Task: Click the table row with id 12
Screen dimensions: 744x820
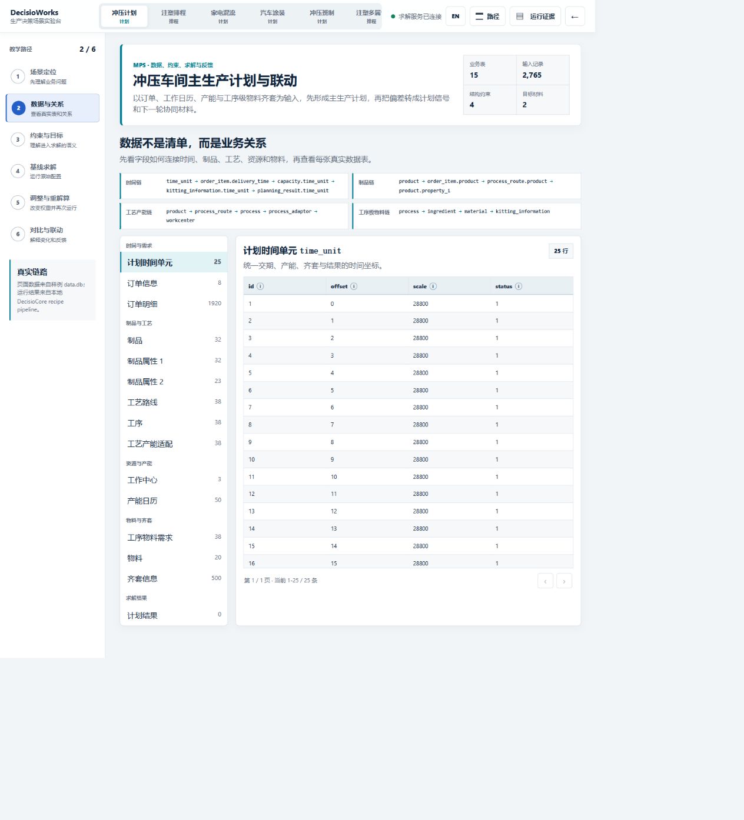Action: (x=408, y=494)
